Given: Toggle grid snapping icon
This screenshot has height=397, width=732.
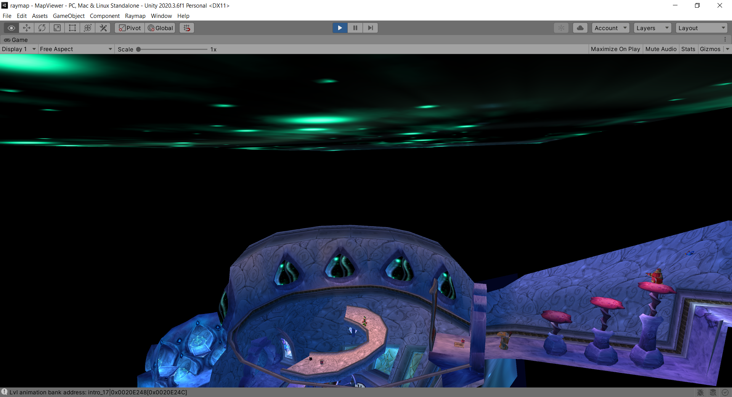Looking at the screenshot, I should pos(187,28).
